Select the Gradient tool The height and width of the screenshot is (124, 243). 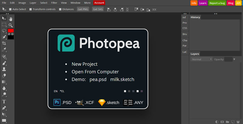pos(4,82)
